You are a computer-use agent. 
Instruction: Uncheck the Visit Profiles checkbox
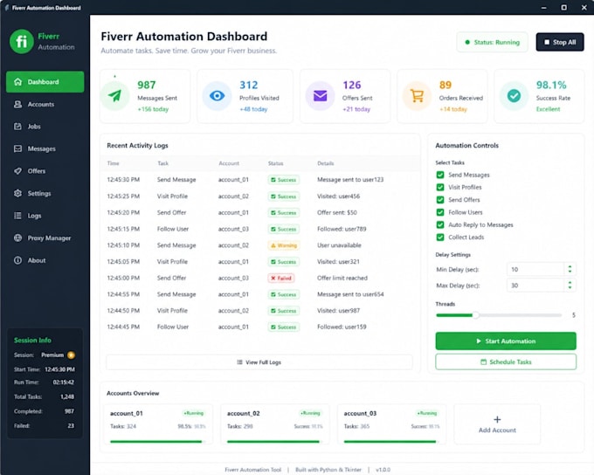pyautogui.click(x=440, y=187)
